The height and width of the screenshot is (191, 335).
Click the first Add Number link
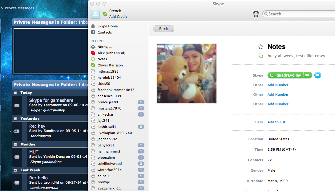point(278,85)
